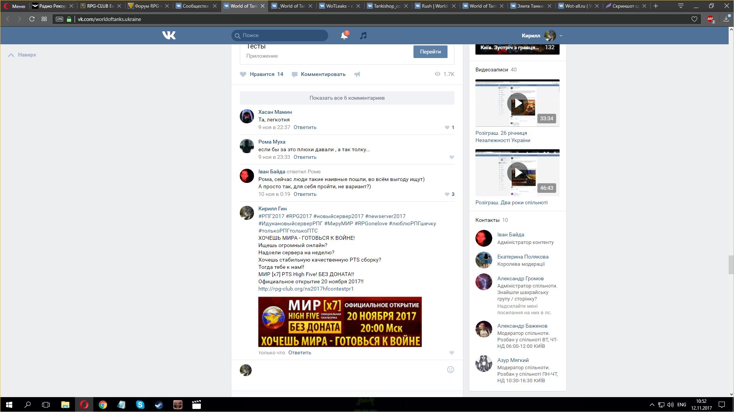Open Іван Байда contact profile link
The height and width of the screenshot is (412, 734).
point(511,235)
